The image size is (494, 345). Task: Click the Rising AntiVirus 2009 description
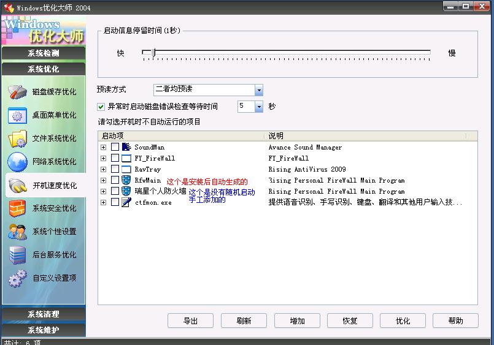coord(307,169)
